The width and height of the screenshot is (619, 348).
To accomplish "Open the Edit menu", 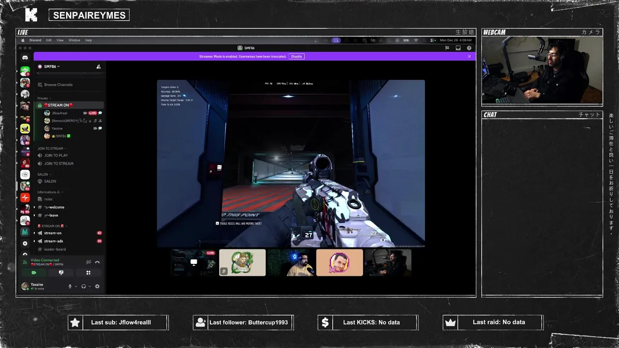I will coord(49,41).
